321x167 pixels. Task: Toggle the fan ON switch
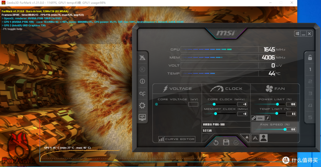(x=260, y=118)
